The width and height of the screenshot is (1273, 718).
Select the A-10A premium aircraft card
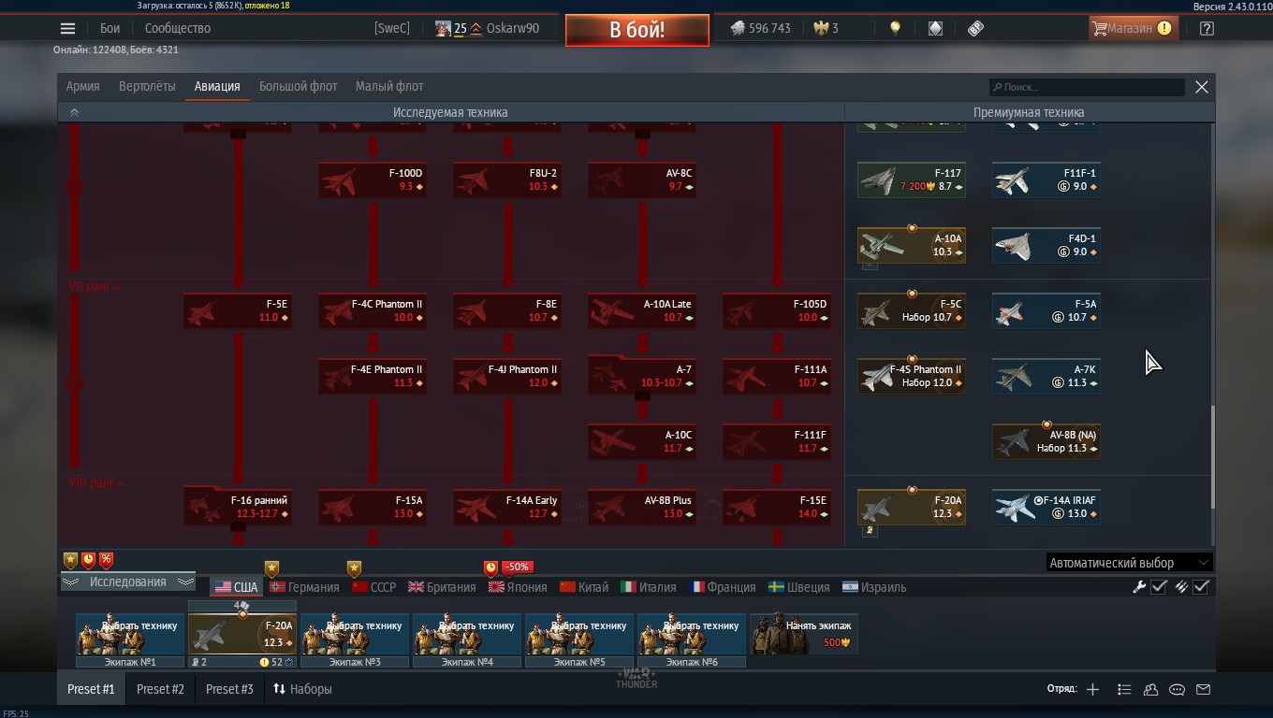point(912,245)
